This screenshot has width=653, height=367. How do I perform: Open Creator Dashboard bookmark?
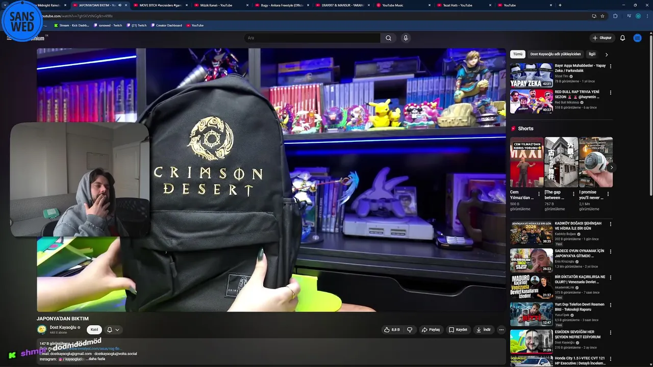(x=166, y=25)
